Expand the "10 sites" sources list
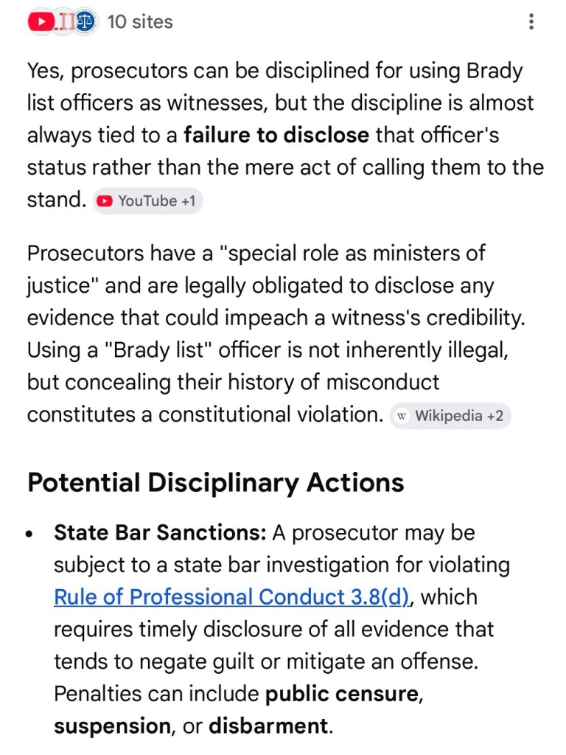Image resolution: width=566 pixels, height=755 pixels. (140, 22)
